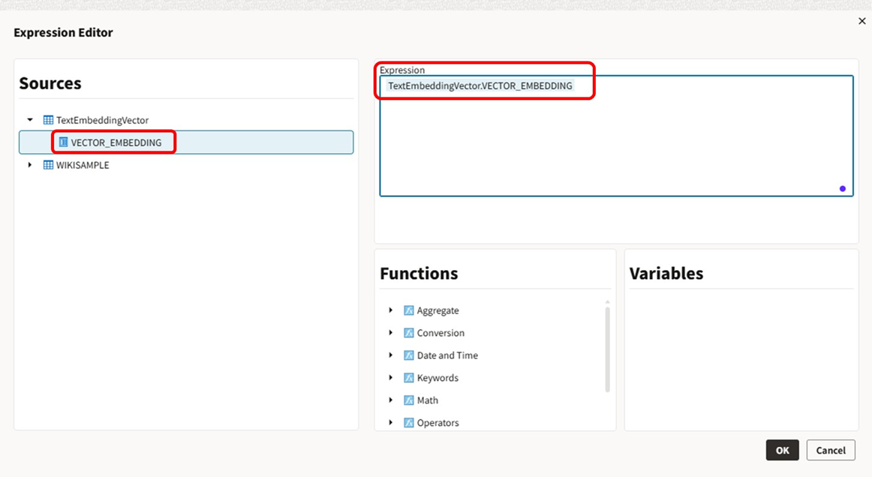
Task: Expand the Math functions group
Action: pyautogui.click(x=390, y=400)
